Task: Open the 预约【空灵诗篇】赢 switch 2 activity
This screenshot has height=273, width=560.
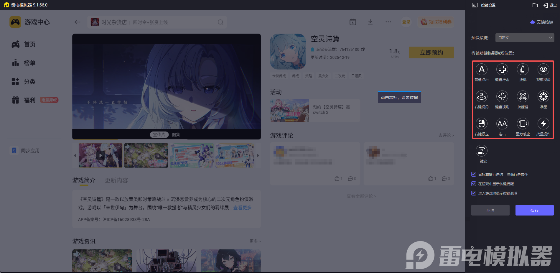Action: pyautogui.click(x=315, y=110)
